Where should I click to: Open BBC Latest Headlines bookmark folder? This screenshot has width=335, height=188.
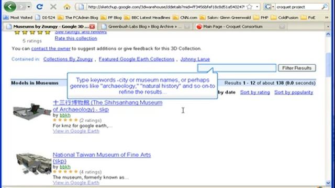pyautogui.click(x=147, y=17)
